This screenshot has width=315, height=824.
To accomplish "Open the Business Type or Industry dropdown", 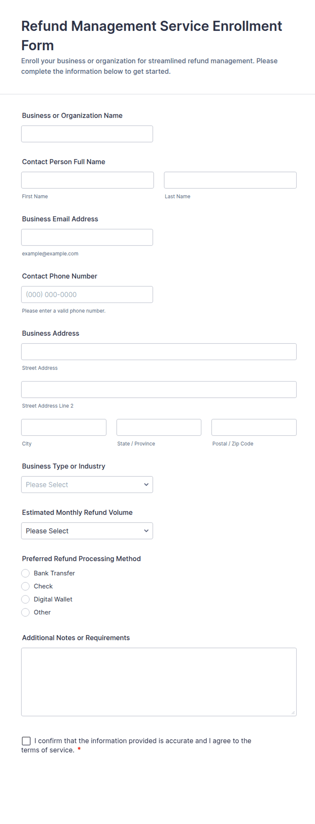I will click(87, 485).
